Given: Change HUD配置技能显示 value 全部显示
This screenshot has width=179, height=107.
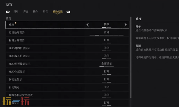Looking at the screenshot, I should [107, 64].
